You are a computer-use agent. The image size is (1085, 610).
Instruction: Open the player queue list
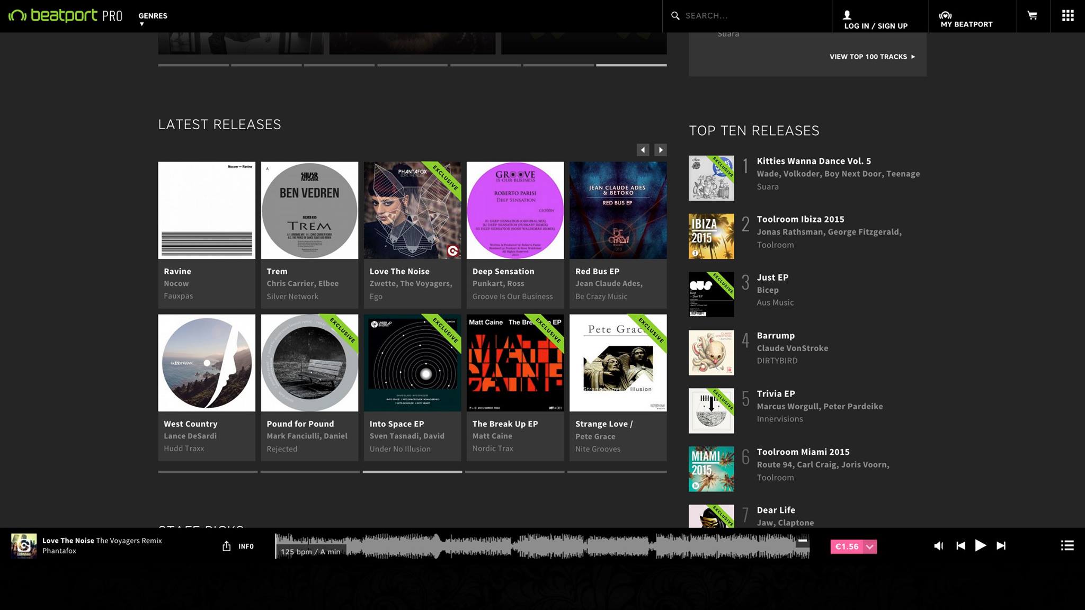click(1067, 545)
